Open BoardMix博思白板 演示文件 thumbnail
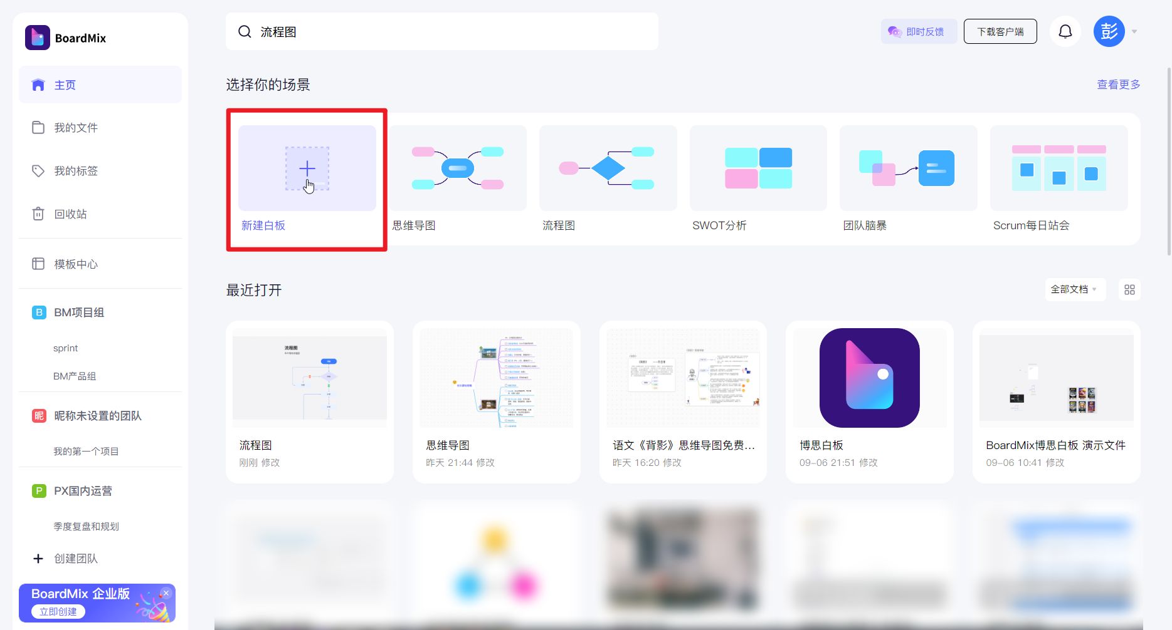This screenshot has width=1172, height=630. [1057, 378]
